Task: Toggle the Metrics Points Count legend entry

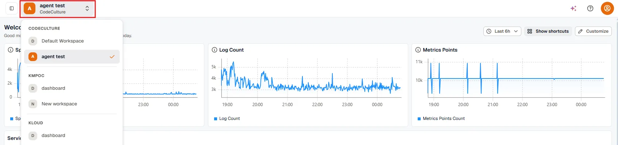Action: point(441,118)
